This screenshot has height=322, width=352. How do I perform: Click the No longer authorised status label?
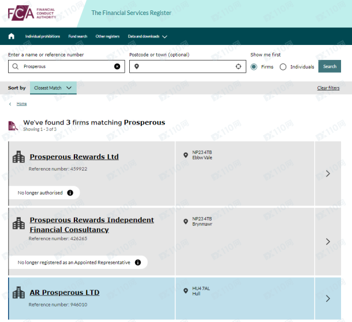[40, 193]
